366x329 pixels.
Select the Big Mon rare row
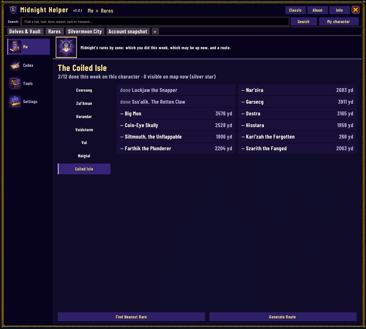click(x=176, y=114)
